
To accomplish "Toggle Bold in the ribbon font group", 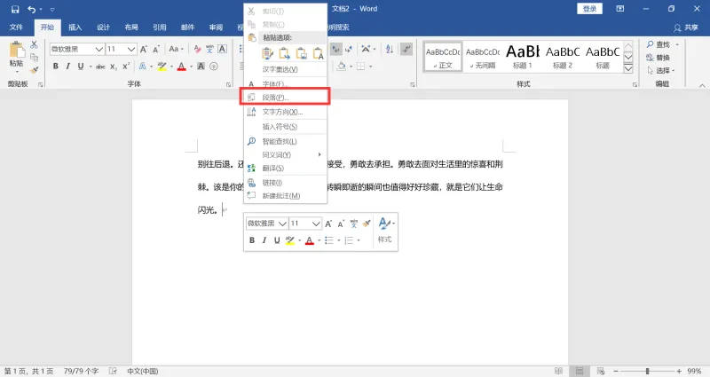I will (x=55, y=66).
